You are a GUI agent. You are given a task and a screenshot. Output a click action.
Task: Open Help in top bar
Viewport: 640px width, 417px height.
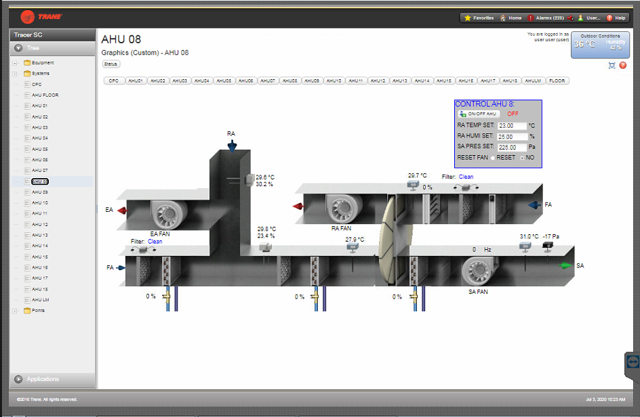pyautogui.click(x=616, y=18)
